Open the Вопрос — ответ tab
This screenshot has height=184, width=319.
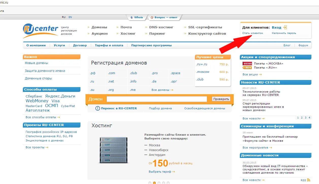pyautogui.click(x=164, y=17)
